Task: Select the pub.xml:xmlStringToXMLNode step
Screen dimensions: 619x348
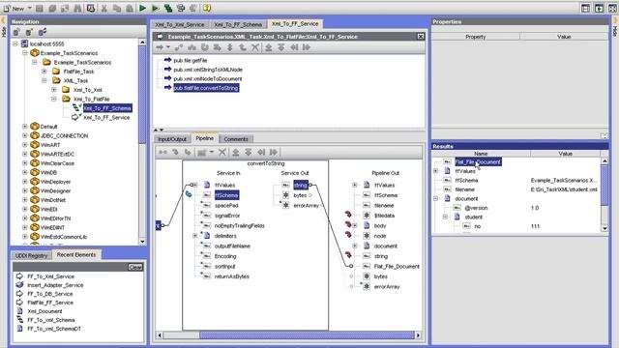Action: point(208,70)
